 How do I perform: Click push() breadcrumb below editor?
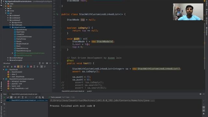[89, 91]
